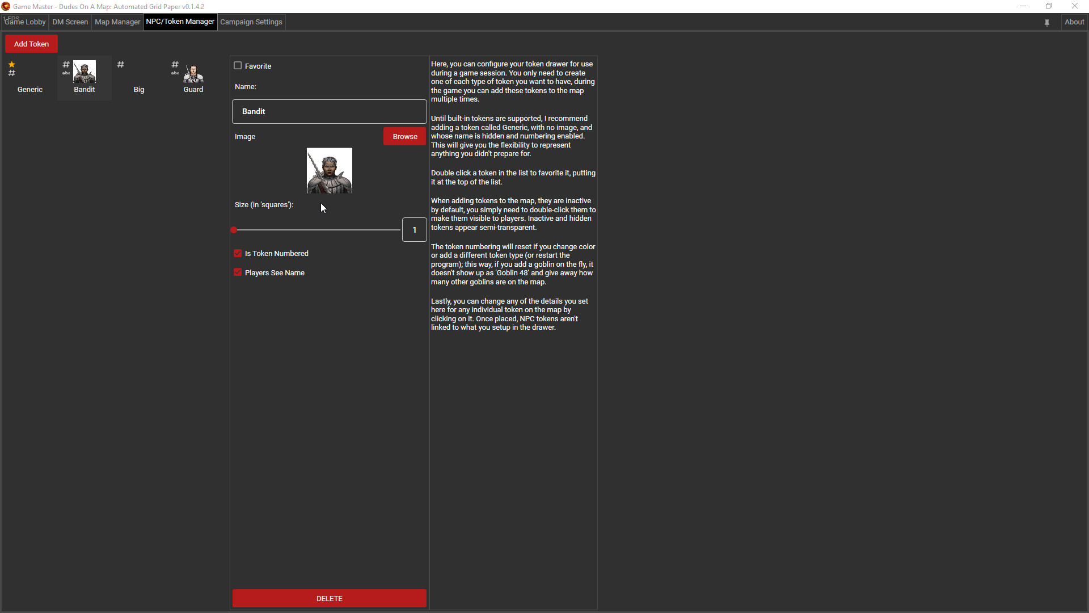
Task: Click the # icon on the Guard token
Action: pyautogui.click(x=175, y=64)
